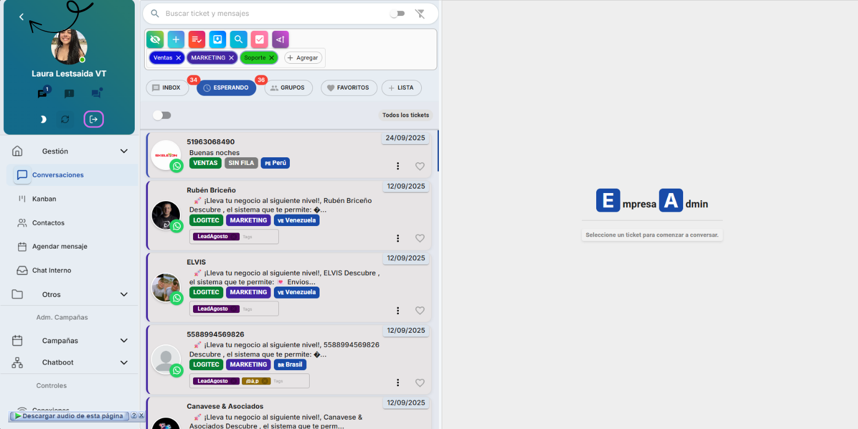
Task: Click the Agregar queue button
Action: [x=303, y=58]
